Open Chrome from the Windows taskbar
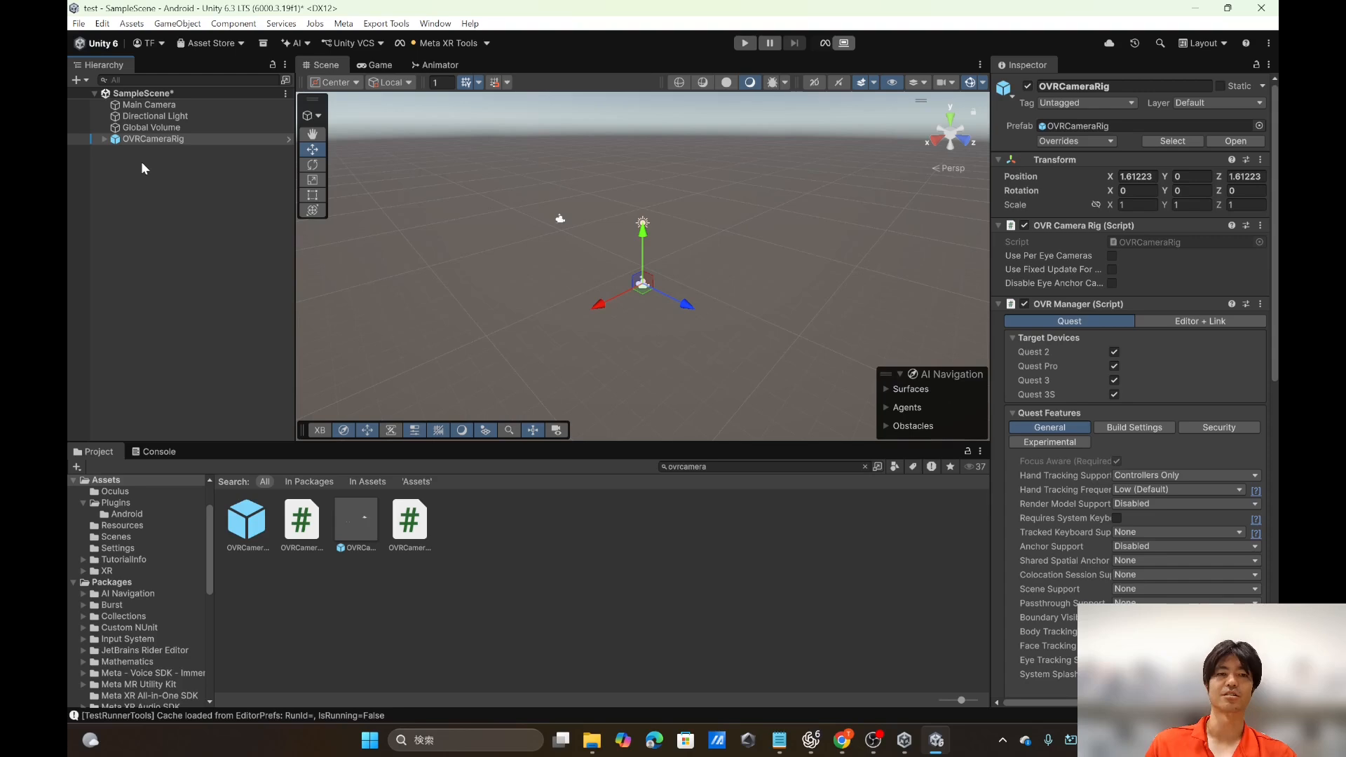The width and height of the screenshot is (1346, 757). 842,740
